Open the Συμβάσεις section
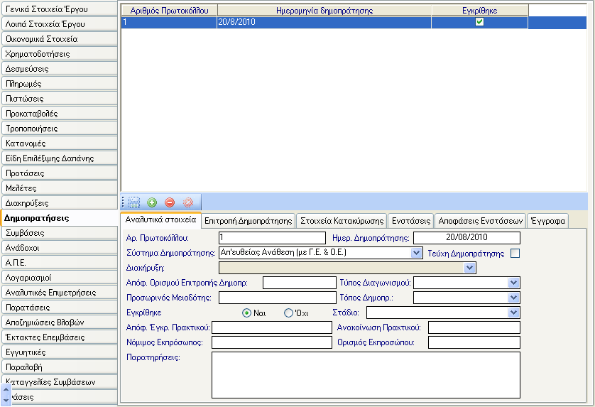The image size is (595, 407). pos(60,233)
